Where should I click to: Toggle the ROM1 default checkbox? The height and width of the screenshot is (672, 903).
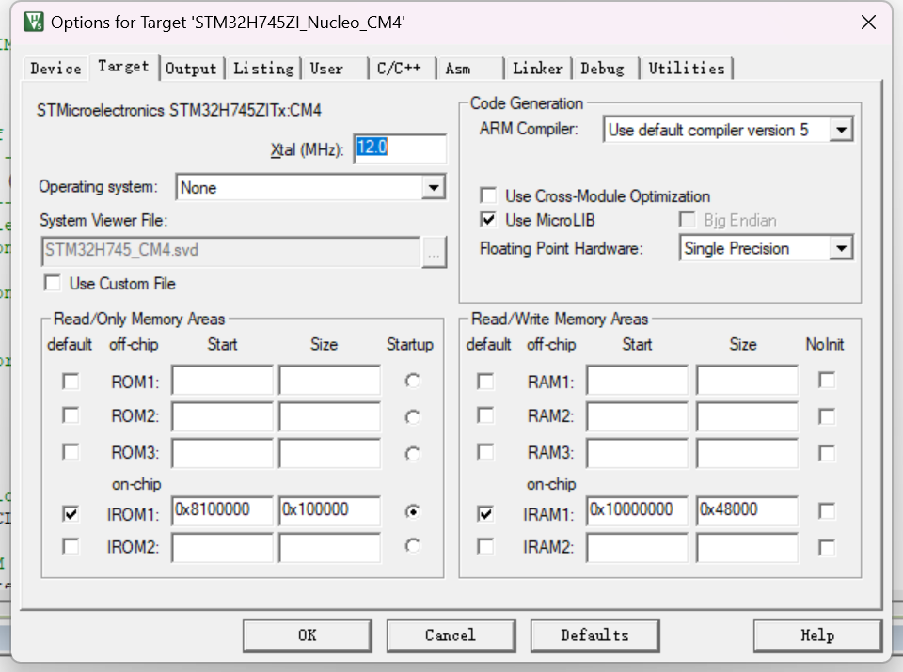tap(71, 382)
